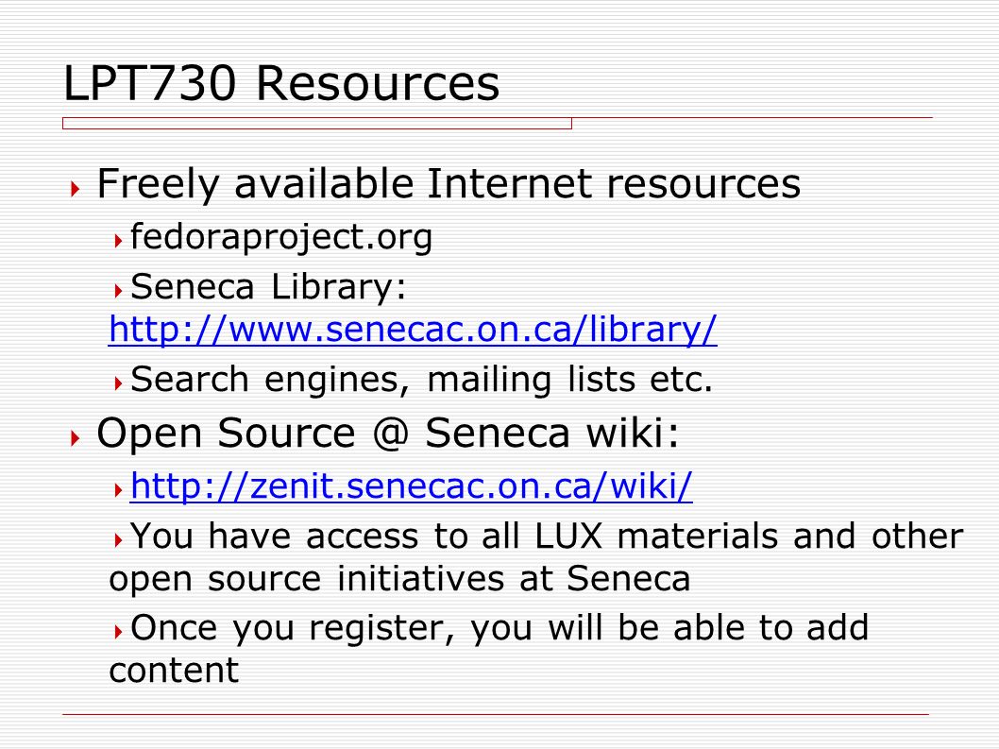Viewport: 999px width, 749px height.
Task: Click the bullet arrow beside fedoraproject.org
Action: (118, 240)
